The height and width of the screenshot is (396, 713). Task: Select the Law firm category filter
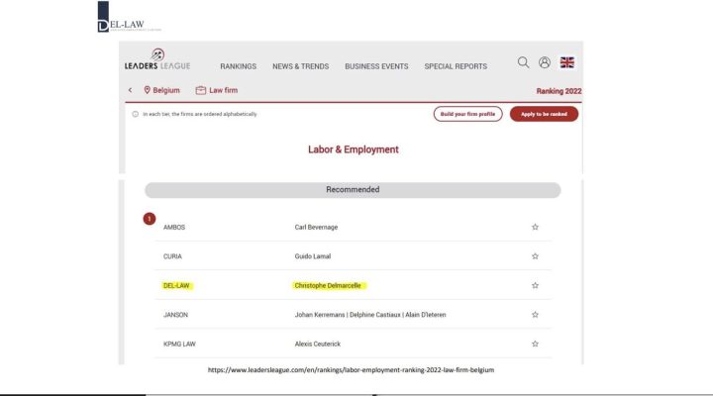pyautogui.click(x=223, y=90)
